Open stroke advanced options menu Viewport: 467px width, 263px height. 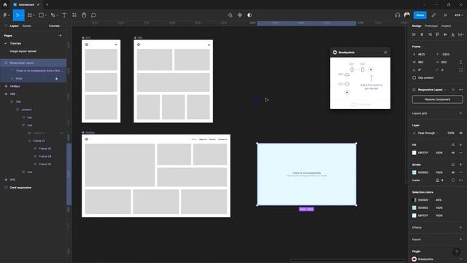(460, 180)
